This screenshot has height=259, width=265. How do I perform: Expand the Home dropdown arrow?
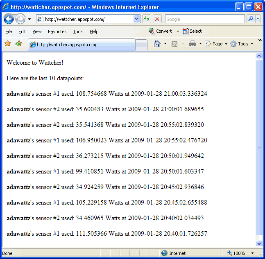[x=165, y=44]
